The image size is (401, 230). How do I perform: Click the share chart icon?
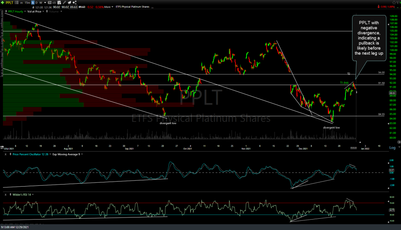point(74,3)
